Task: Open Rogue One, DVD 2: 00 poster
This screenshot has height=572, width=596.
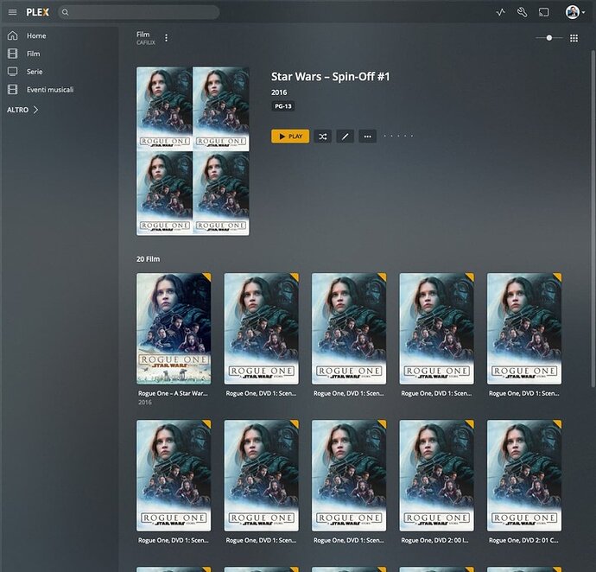Action: point(436,475)
